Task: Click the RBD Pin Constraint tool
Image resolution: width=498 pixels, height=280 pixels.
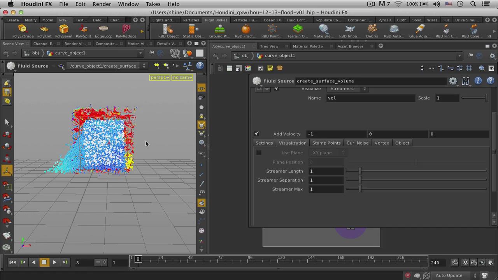Action: 446,31
